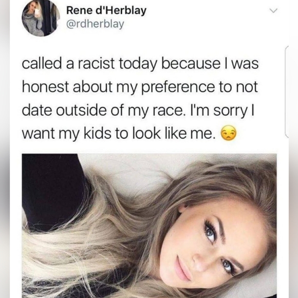This screenshot has width=298, height=298.
Task: Open Rene d'Herblay's profile avatar
Action: point(41,18)
